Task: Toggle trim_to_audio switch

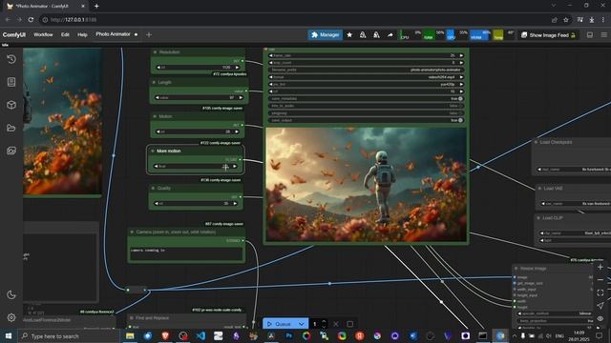Action: 460,106
